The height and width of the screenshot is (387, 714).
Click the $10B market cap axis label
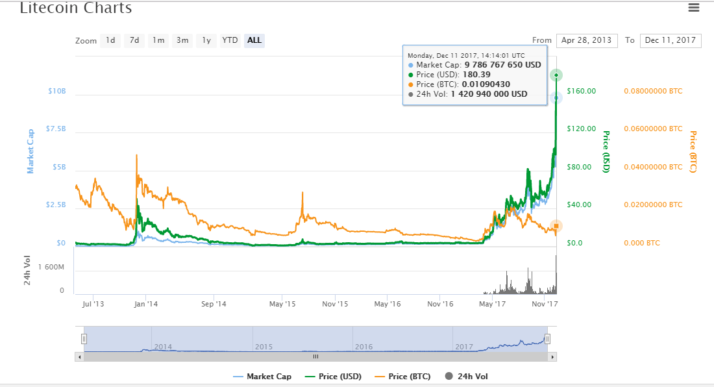click(57, 91)
